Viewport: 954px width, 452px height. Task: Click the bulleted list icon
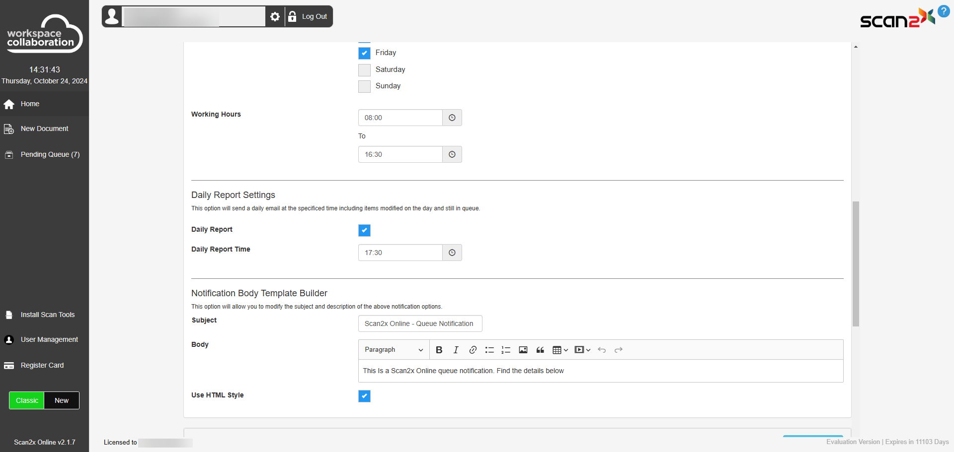(489, 350)
